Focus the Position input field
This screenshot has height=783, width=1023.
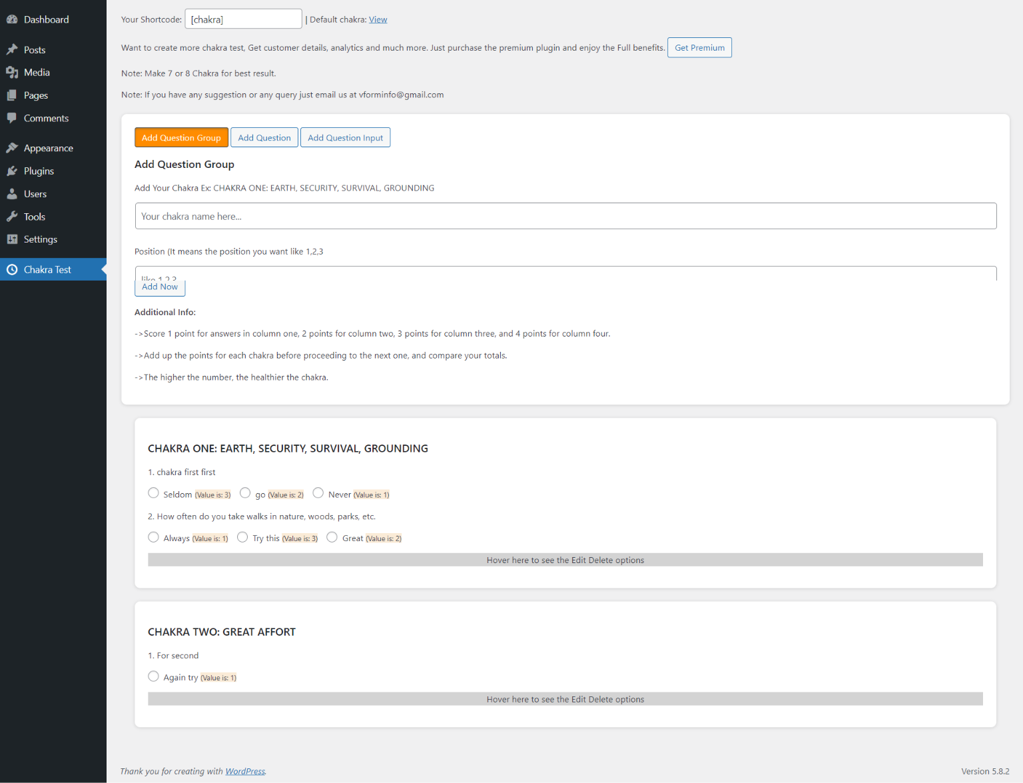click(x=565, y=273)
